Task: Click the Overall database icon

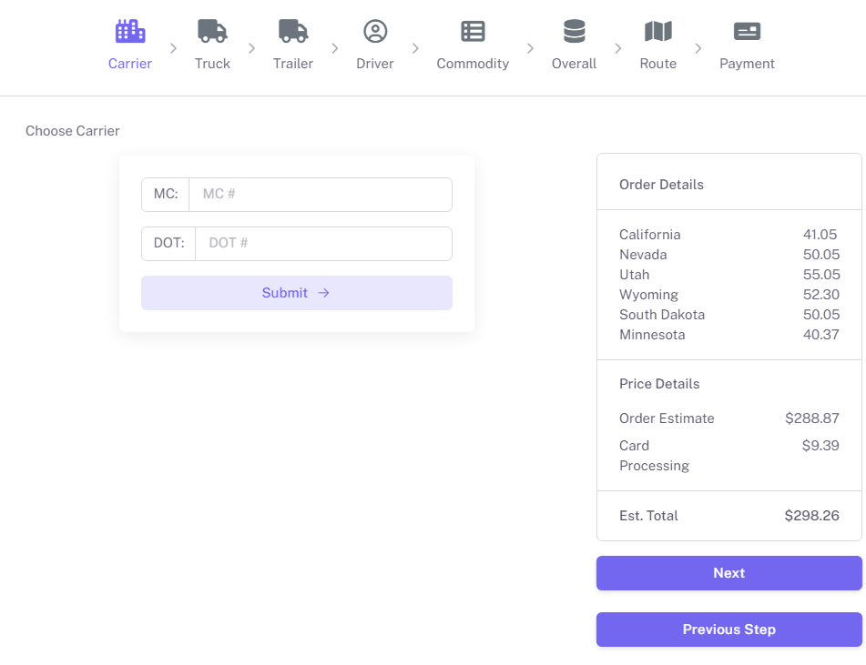Action: point(574,32)
